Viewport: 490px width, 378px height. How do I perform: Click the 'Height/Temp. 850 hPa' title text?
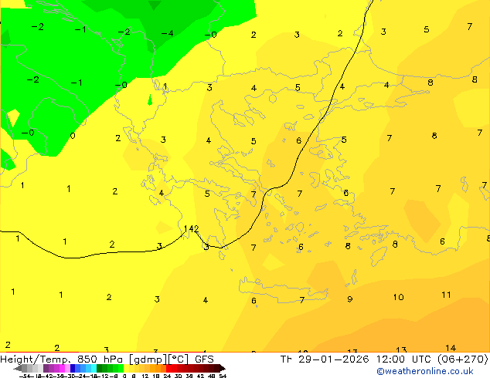click(61, 359)
